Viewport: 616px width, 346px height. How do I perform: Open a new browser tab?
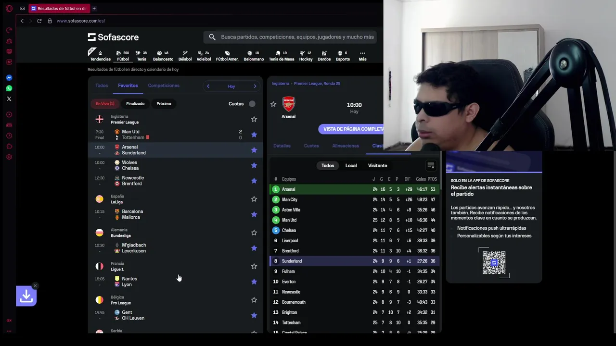click(94, 8)
